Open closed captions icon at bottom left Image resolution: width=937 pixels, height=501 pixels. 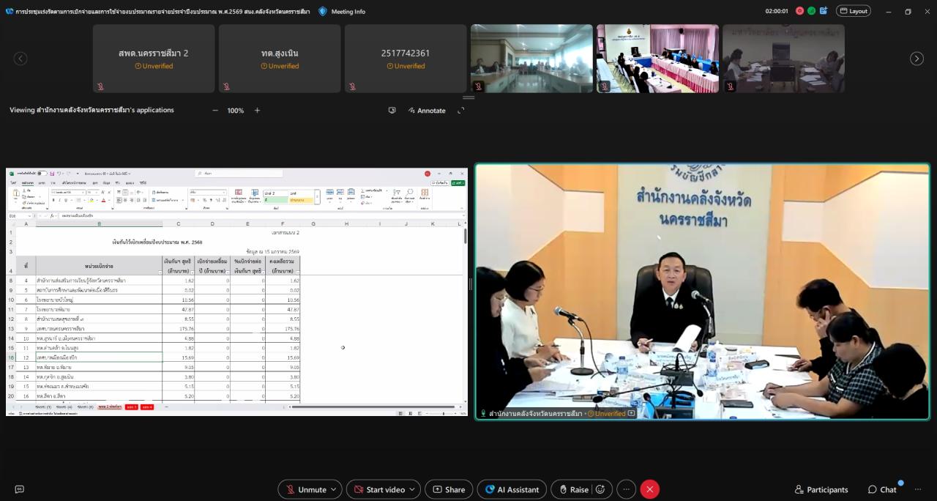[20, 489]
